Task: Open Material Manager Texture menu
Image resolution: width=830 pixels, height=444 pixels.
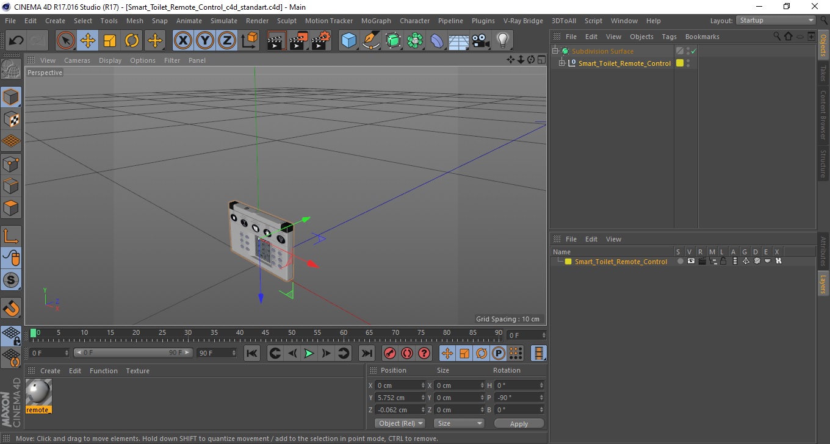Action: pyautogui.click(x=137, y=371)
